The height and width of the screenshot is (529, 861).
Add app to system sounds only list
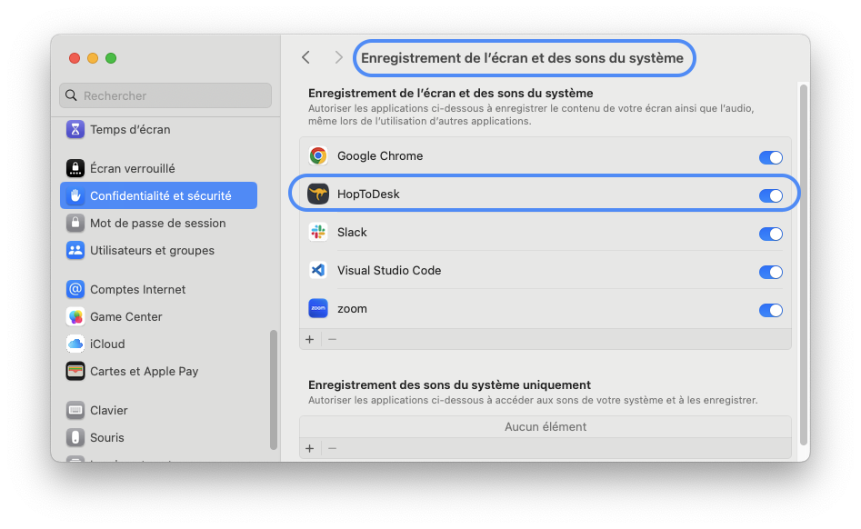309,448
